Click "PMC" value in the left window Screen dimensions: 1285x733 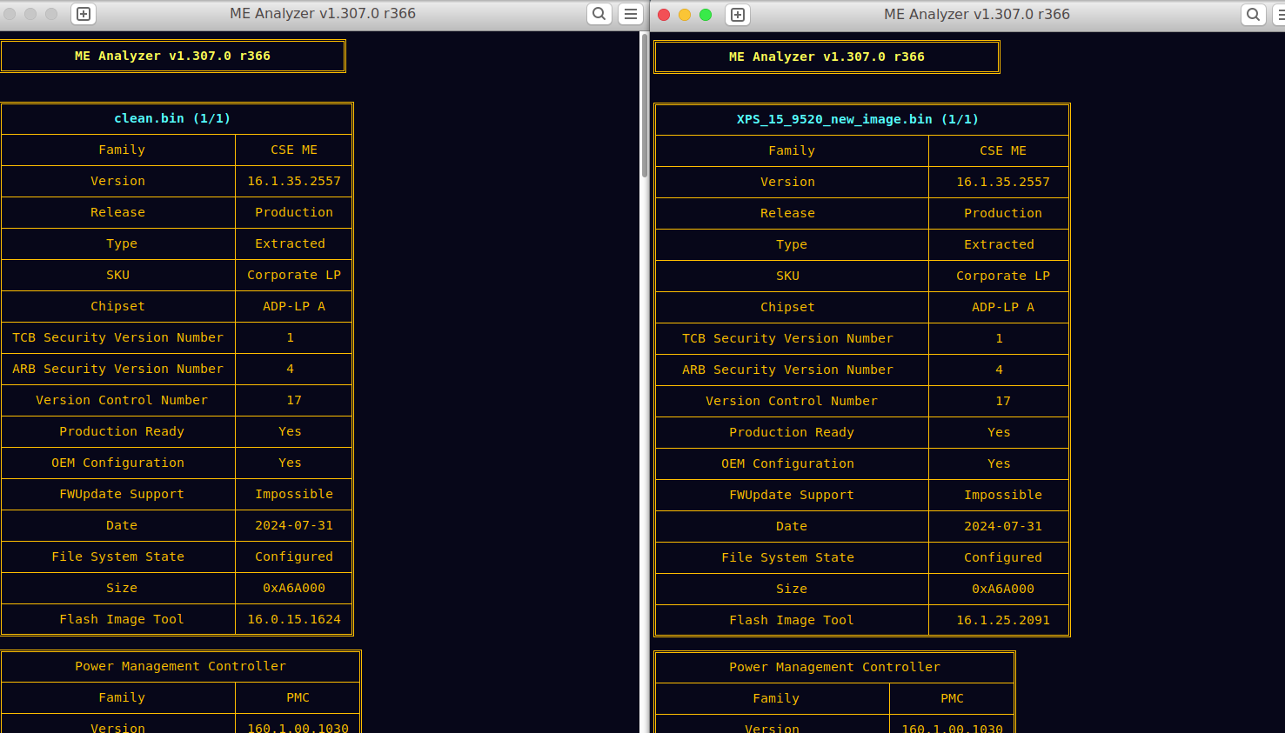[298, 697]
